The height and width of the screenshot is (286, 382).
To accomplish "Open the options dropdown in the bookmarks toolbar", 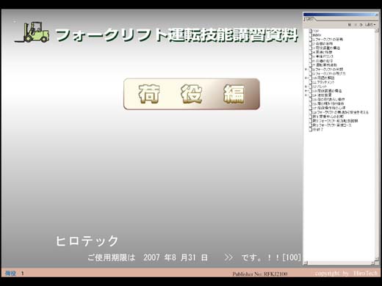I will [x=370, y=25].
